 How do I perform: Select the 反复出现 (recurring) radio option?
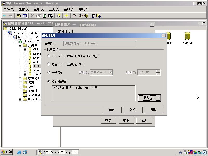(x=49, y=82)
